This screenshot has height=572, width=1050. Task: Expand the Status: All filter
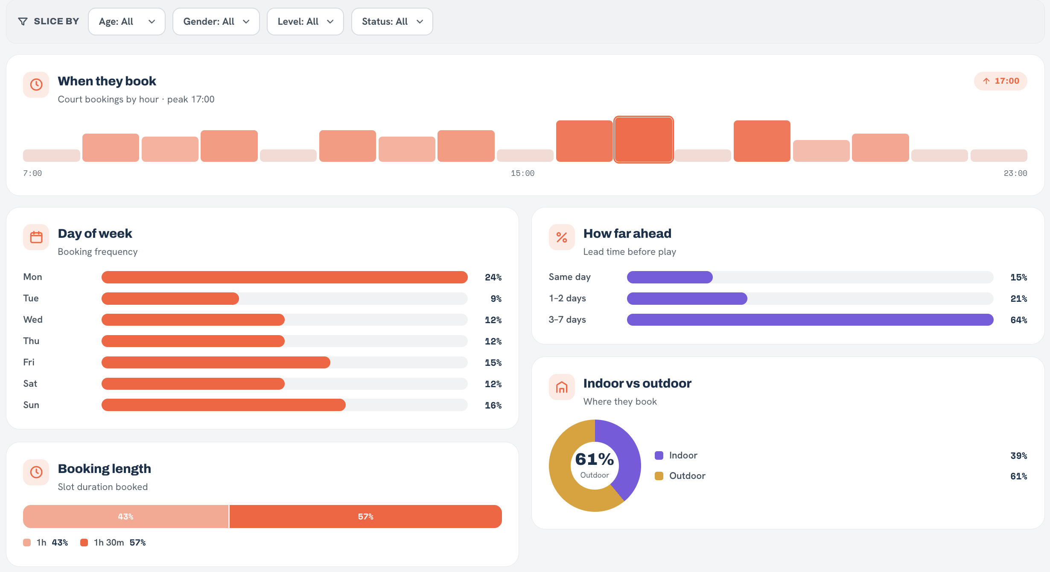pos(392,21)
